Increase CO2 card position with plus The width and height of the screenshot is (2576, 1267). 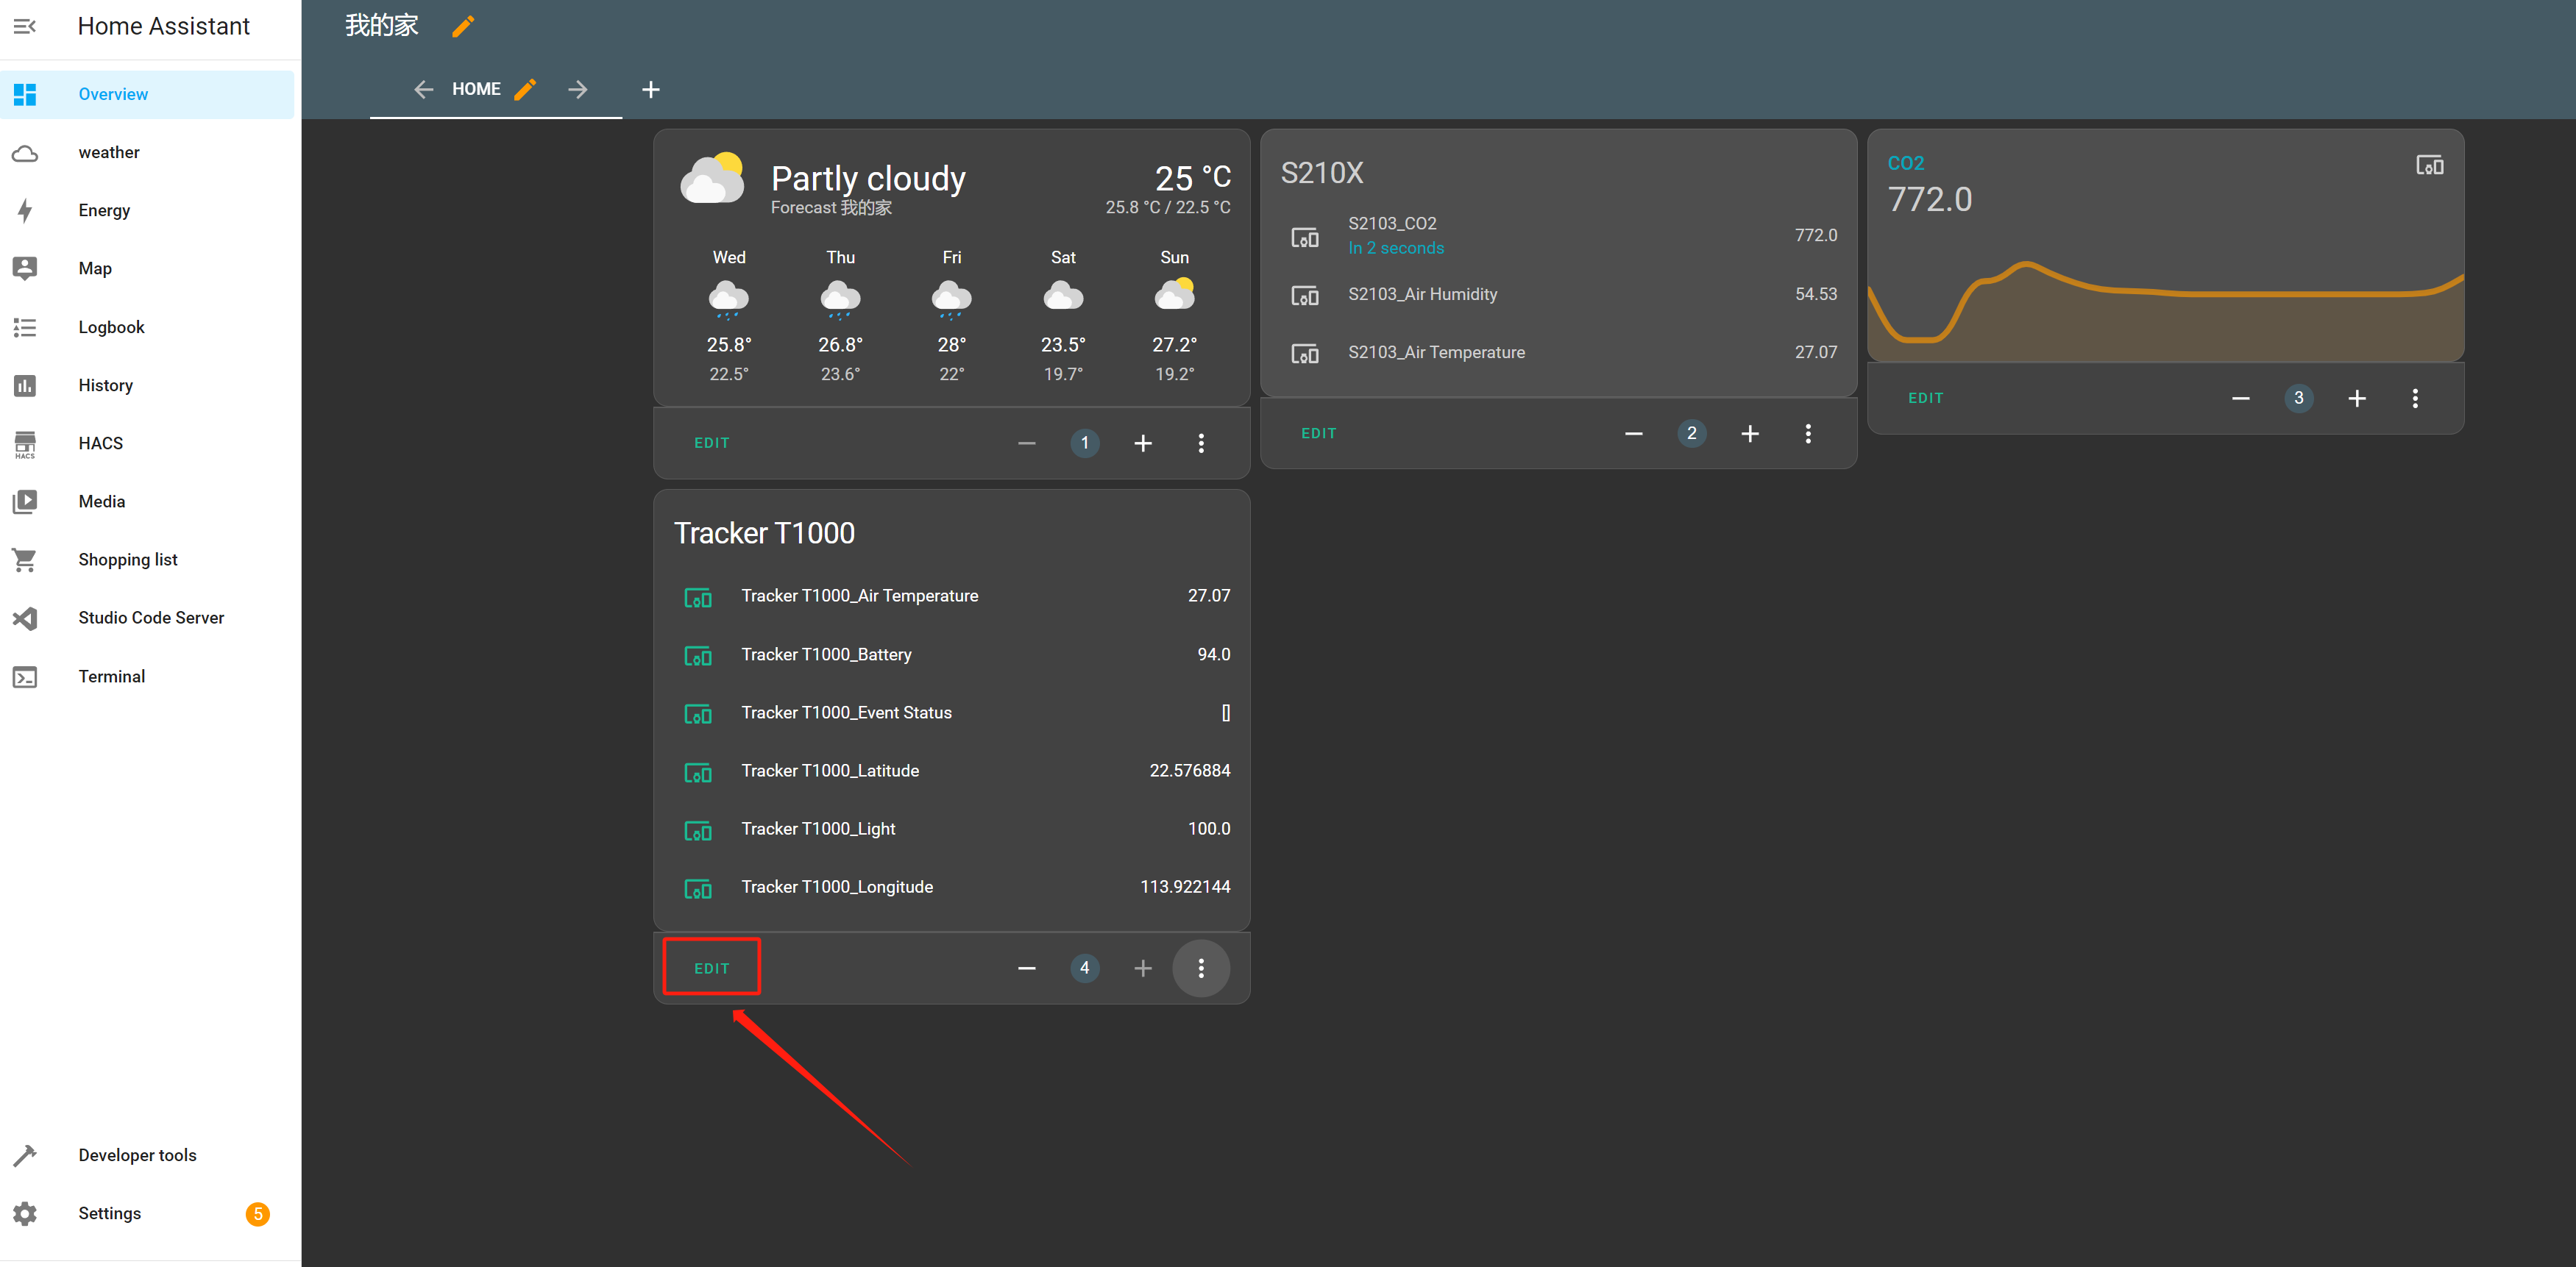coord(2357,398)
